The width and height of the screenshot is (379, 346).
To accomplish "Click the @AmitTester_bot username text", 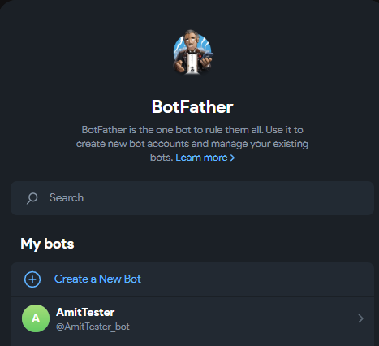I will point(93,327).
